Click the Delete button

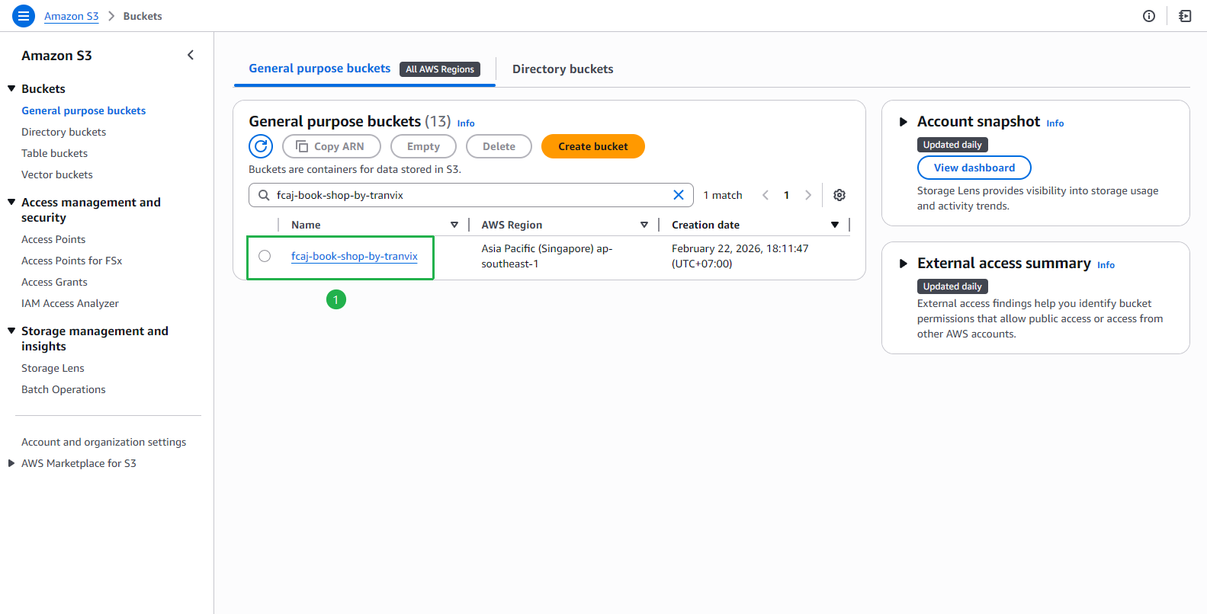point(499,146)
